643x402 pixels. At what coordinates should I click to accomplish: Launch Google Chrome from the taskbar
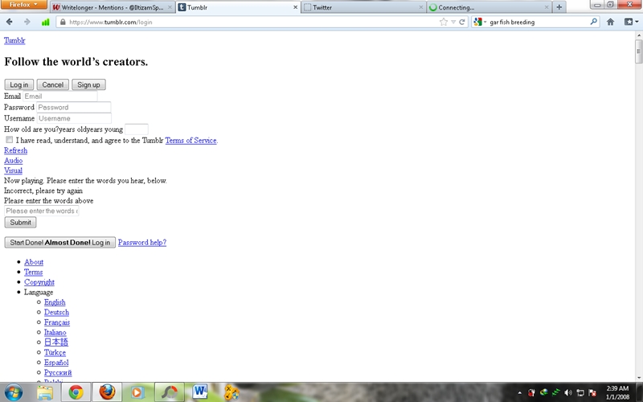pos(76,392)
